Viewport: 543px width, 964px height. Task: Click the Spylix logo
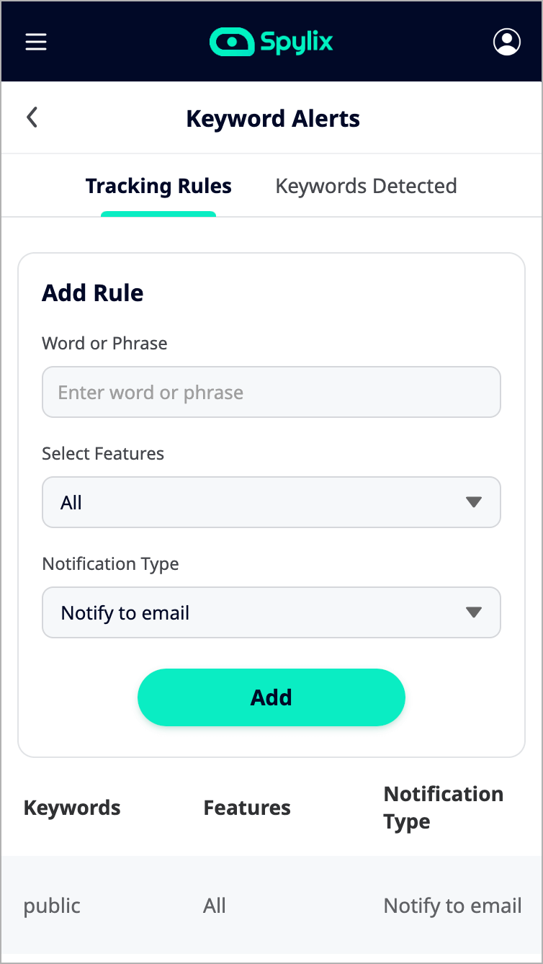pyautogui.click(x=271, y=42)
